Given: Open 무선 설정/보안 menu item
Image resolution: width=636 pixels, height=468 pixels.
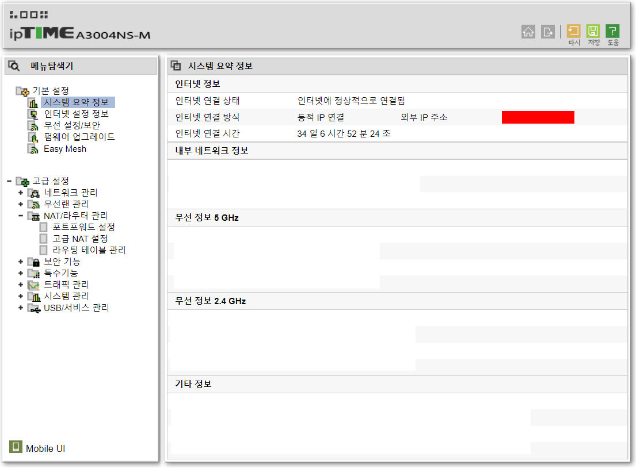Looking at the screenshot, I should click(x=72, y=125).
